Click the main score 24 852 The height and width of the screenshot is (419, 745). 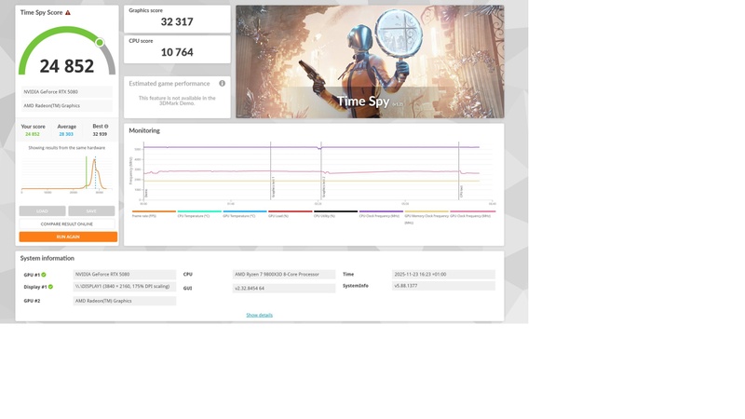click(x=67, y=66)
